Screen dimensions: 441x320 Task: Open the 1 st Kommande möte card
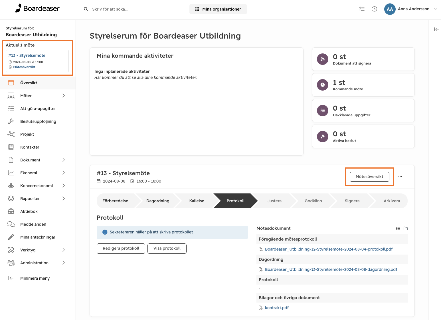363,85
